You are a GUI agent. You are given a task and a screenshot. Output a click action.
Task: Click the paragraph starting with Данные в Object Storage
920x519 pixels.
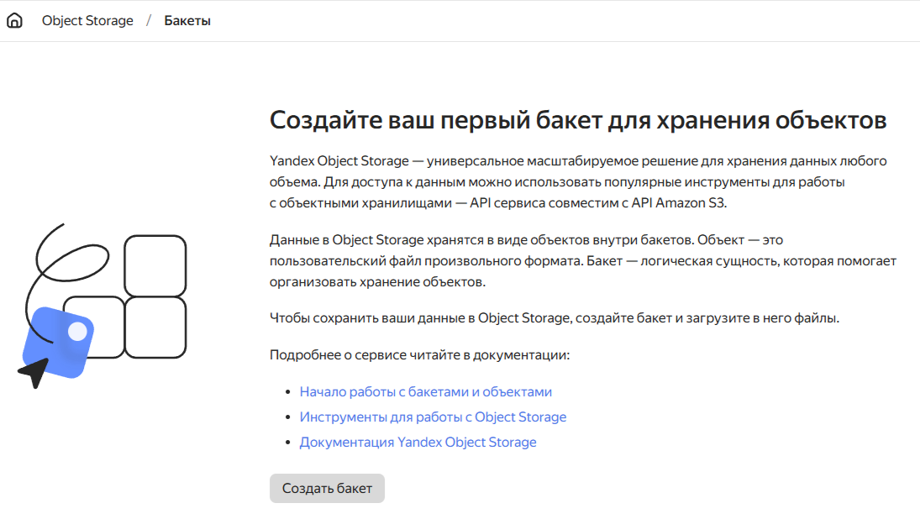pos(582,261)
